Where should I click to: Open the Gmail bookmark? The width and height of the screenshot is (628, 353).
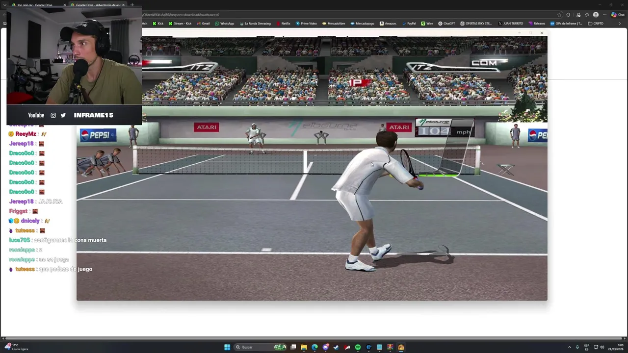pos(203,24)
